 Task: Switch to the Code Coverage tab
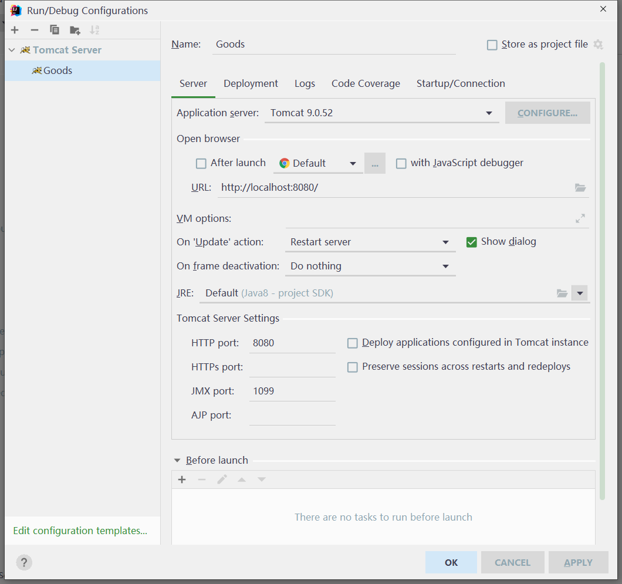click(x=366, y=84)
